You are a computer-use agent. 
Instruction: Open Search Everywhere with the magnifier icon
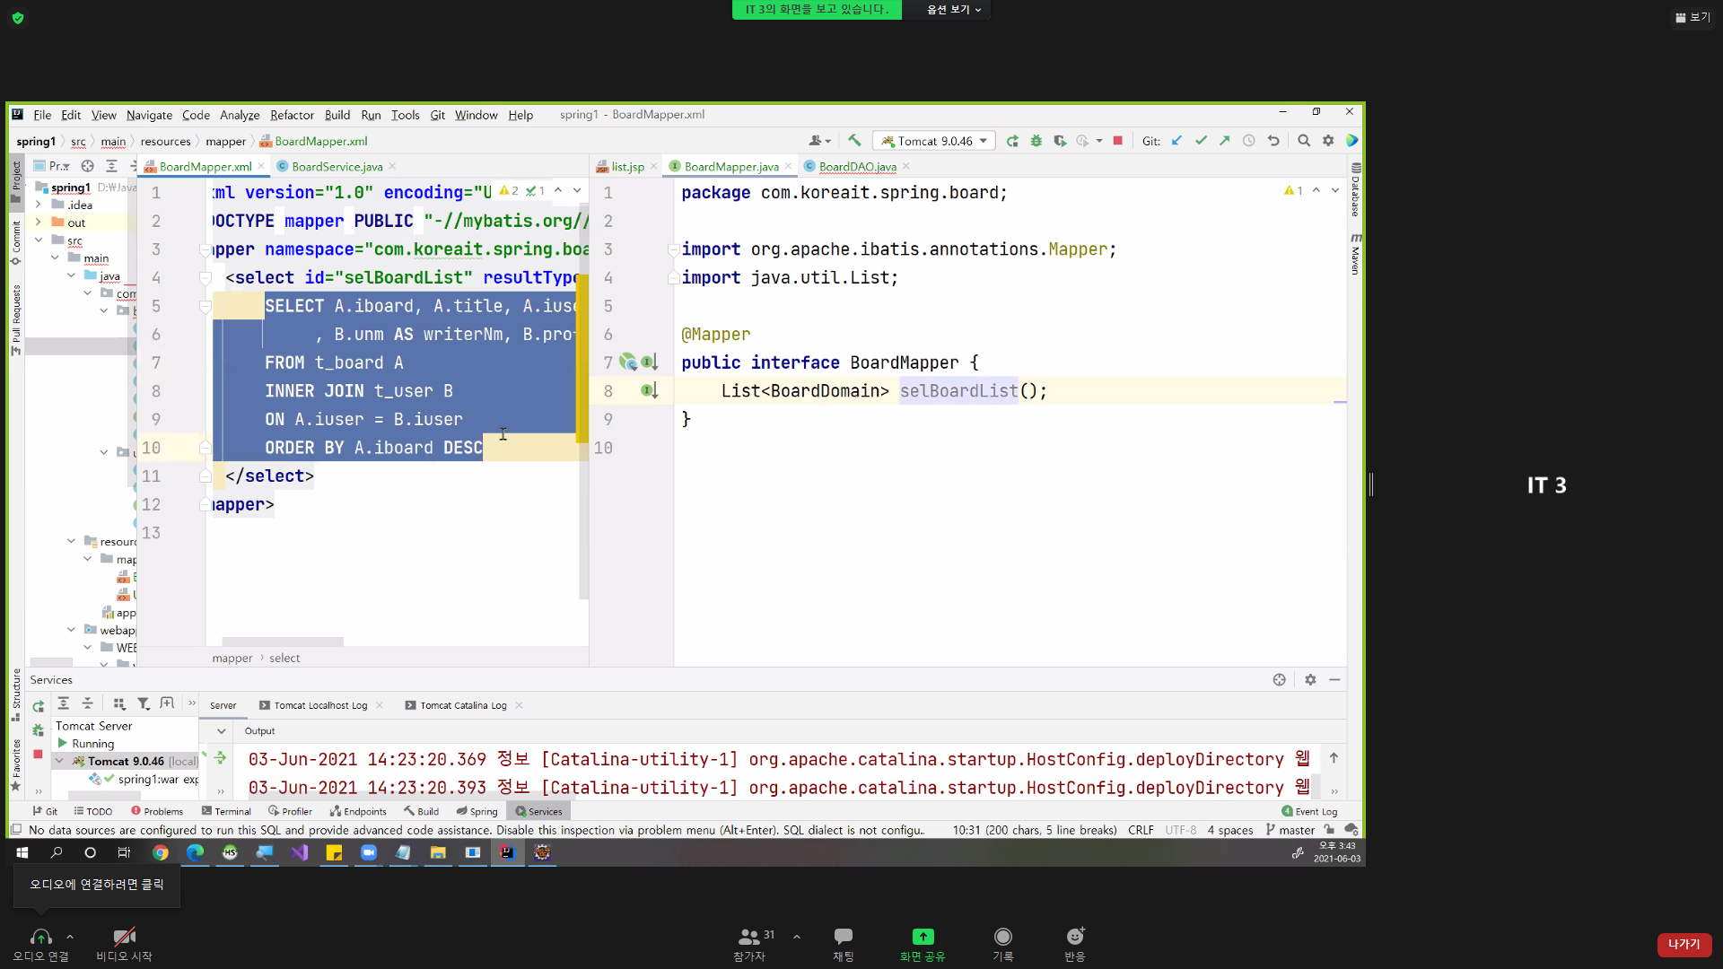1304,141
